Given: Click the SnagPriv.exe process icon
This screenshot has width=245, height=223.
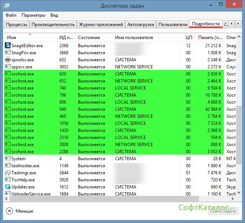Looking at the screenshot, I should 8,53.
